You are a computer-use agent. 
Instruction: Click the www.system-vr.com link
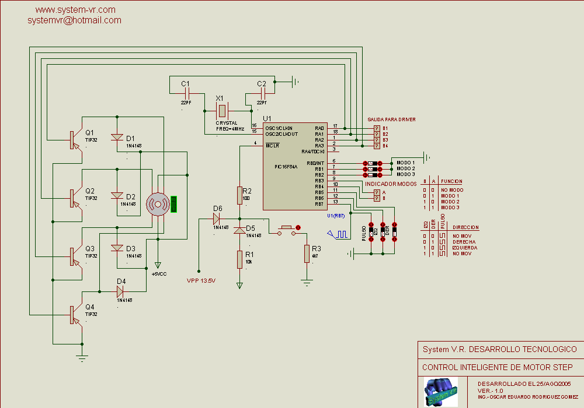tap(75, 10)
